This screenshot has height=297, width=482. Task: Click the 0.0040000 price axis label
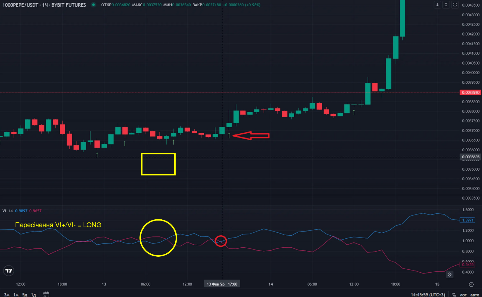click(471, 73)
